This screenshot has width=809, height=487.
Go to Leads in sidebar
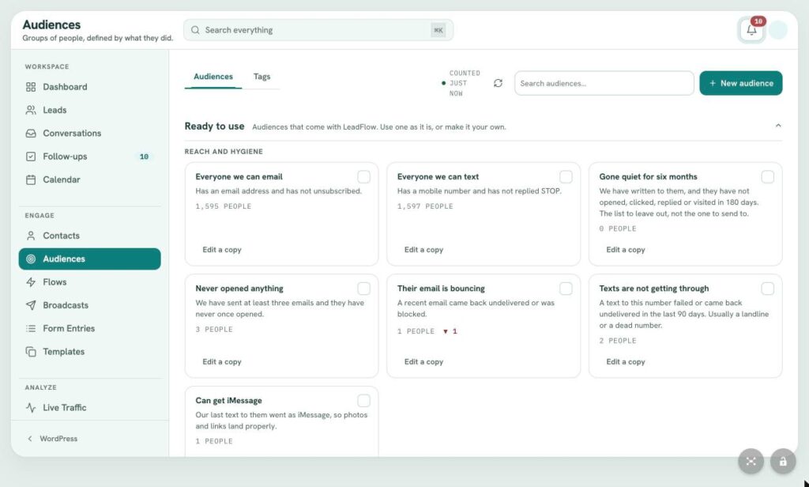tap(89, 110)
